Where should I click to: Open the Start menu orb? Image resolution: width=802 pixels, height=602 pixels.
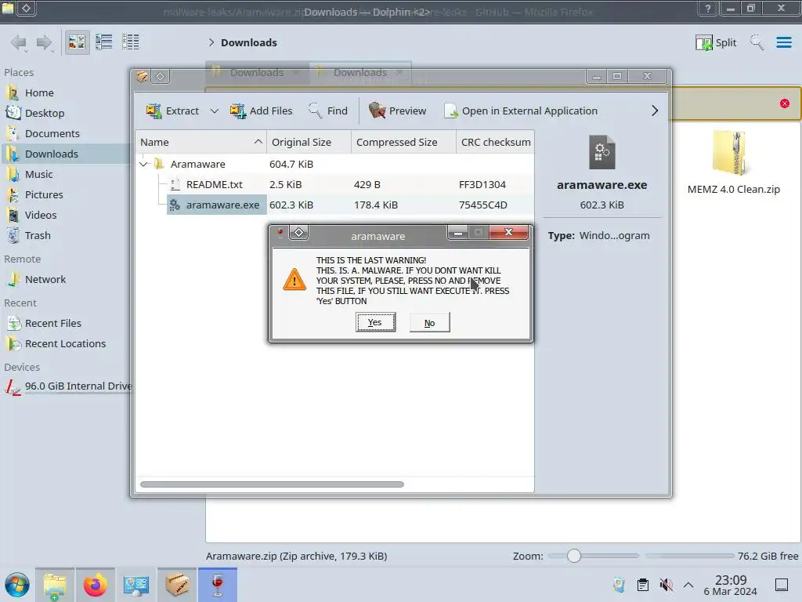point(17,585)
